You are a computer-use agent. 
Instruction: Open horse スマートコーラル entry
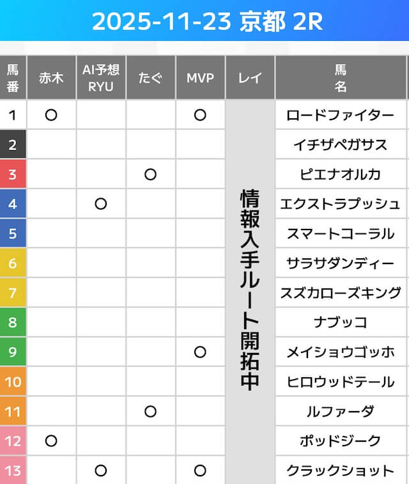340,233
